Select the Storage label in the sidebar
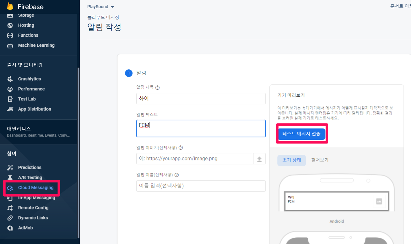 (26, 15)
